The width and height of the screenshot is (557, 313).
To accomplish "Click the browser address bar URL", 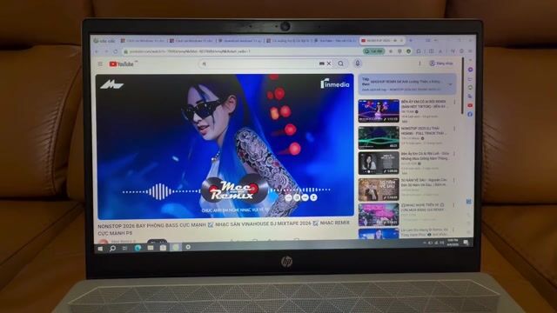I will click(x=190, y=52).
